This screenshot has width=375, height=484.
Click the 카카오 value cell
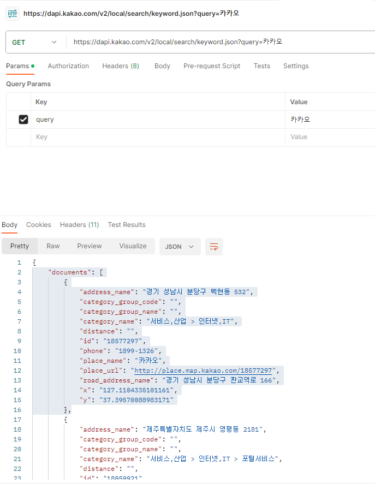click(330, 119)
